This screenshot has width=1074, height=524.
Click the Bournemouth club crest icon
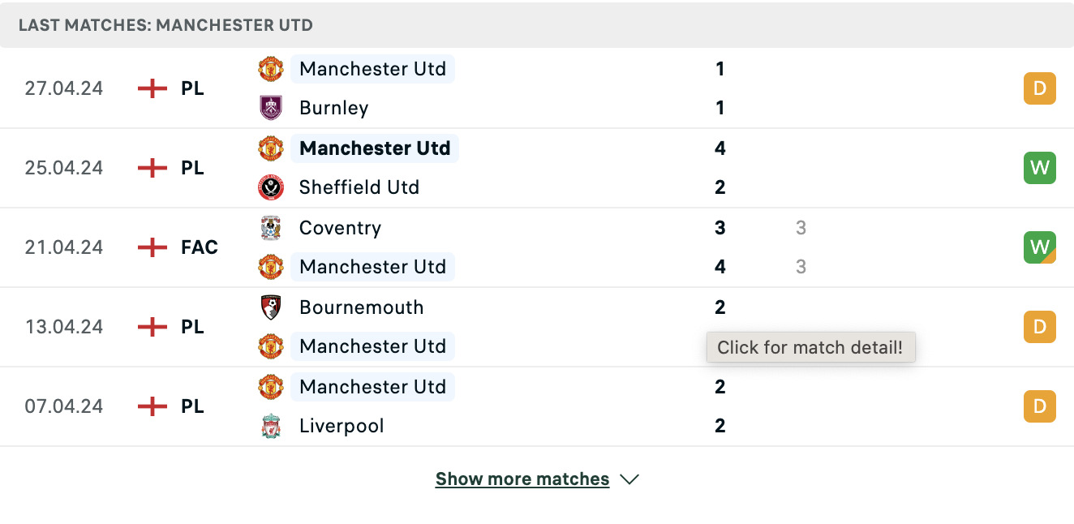[x=271, y=307]
